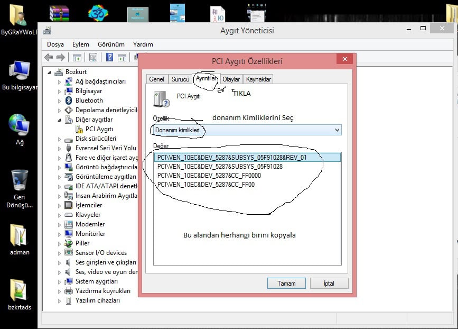Image resolution: width=458 pixels, height=329 pixels.
Task: Expand the Bluetooth tree node
Action: point(59,101)
